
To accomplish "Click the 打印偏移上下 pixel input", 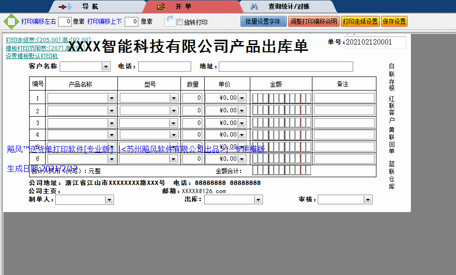I will pyautogui.click(x=131, y=21).
